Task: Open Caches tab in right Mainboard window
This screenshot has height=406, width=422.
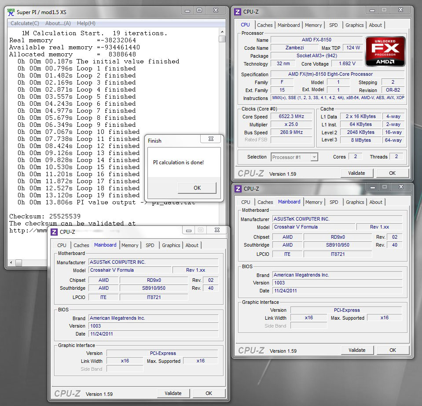Action: point(265,202)
